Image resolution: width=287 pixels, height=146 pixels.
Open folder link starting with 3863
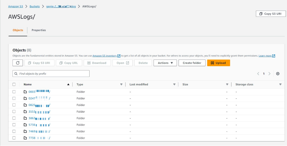pos(39,118)
